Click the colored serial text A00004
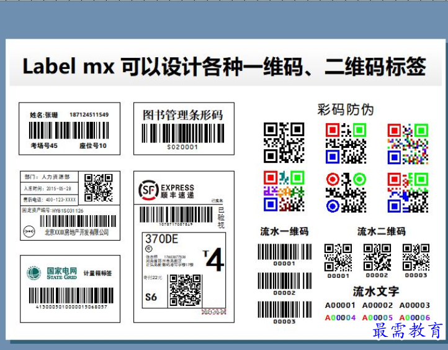The image size is (448, 350). click(340, 318)
